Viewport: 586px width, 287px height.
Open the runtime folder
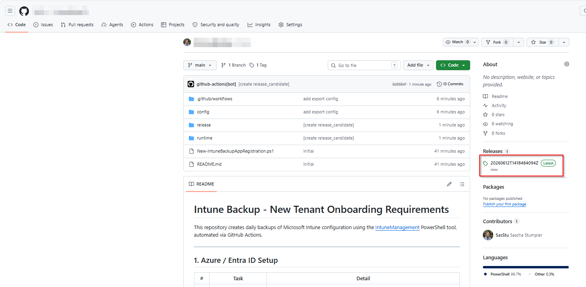point(205,138)
